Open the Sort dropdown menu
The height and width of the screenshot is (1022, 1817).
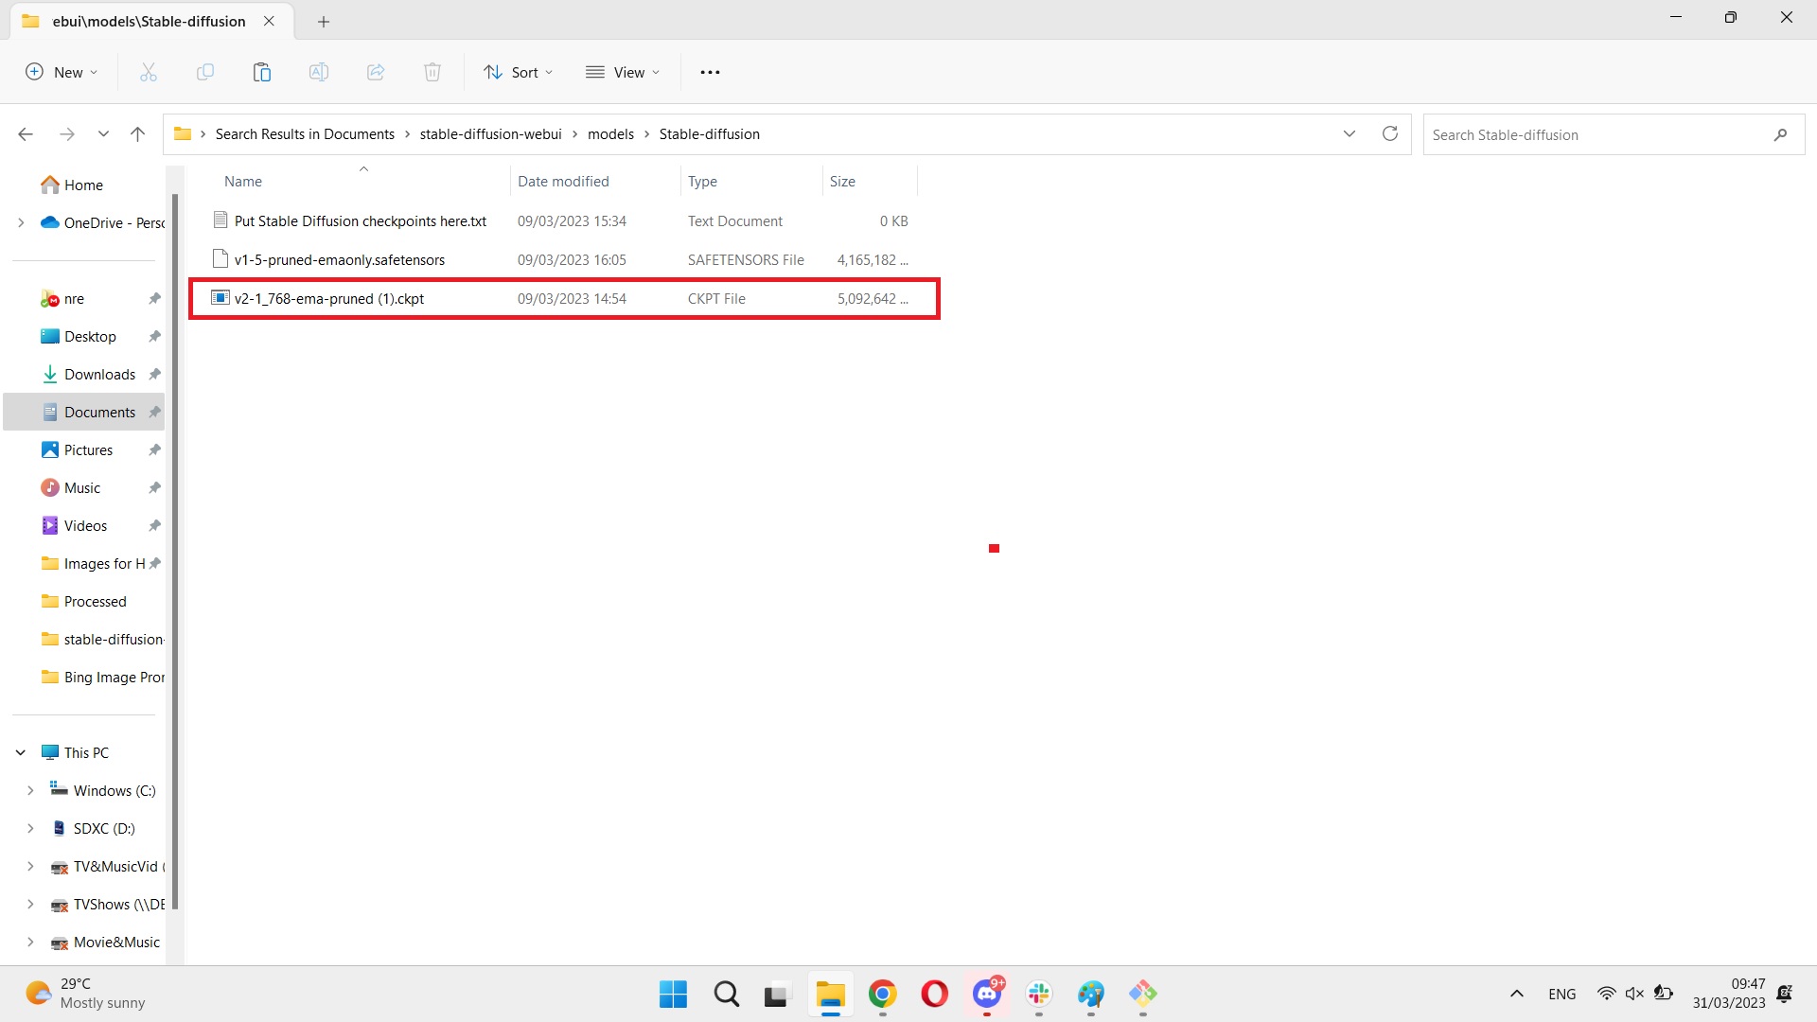click(517, 71)
